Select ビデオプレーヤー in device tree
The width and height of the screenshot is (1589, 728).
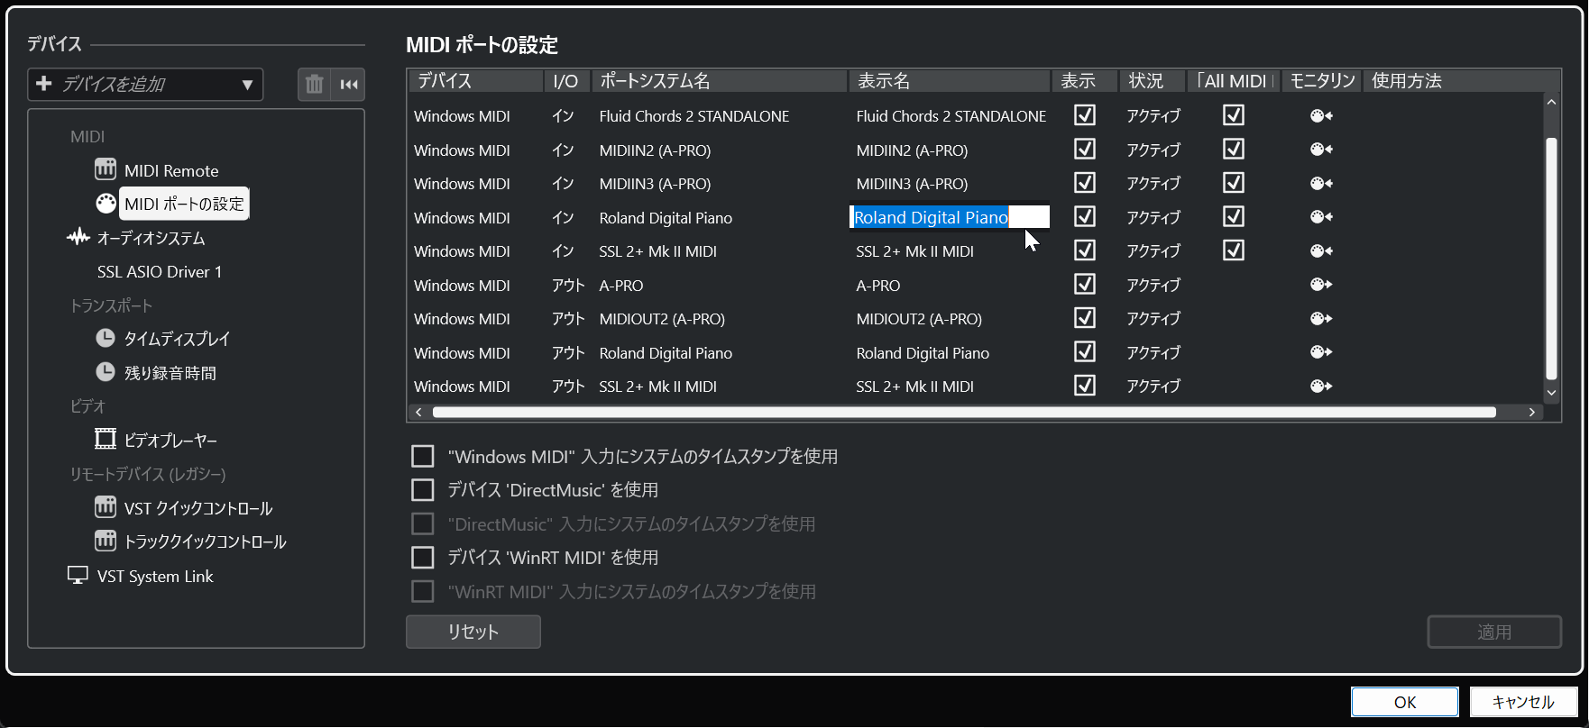(170, 441)
